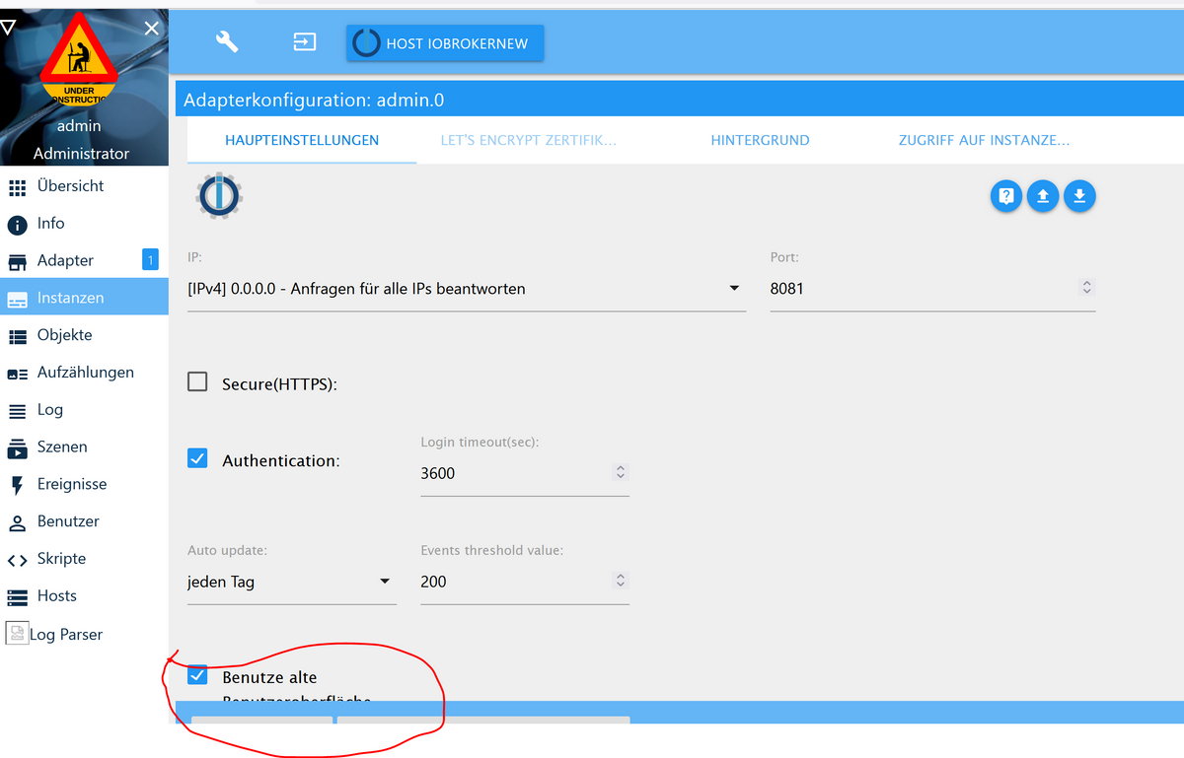The height and width of the screenshot is (758, 1184).
Task: Open the HOST IOBROKERNEW button
Action: [445, 43]
